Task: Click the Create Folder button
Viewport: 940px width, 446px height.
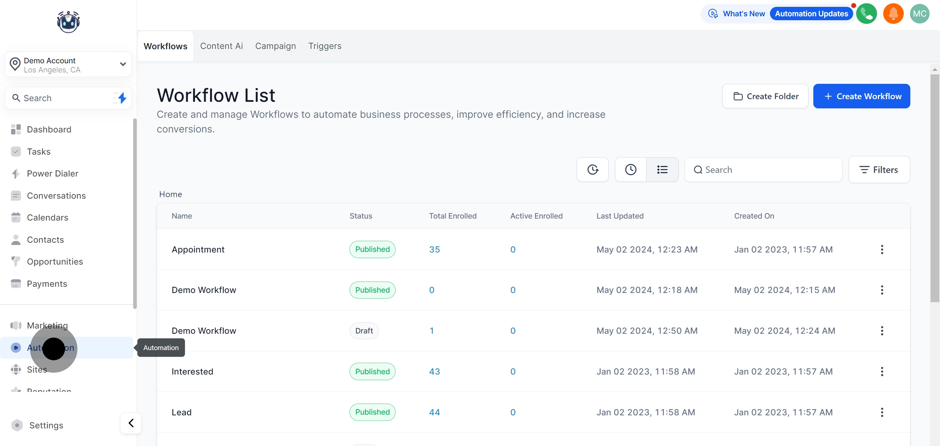Action: (x=765, y=96)
